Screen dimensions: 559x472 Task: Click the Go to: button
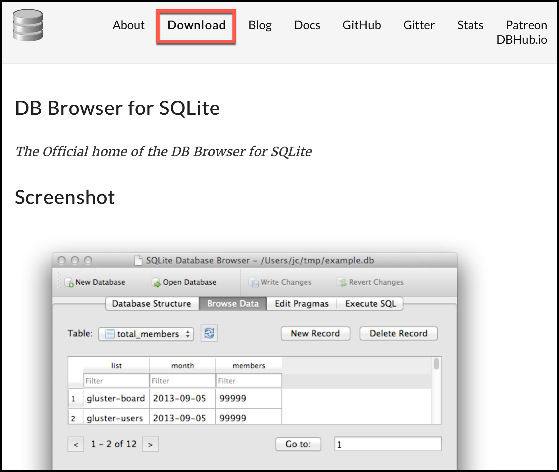298,444
